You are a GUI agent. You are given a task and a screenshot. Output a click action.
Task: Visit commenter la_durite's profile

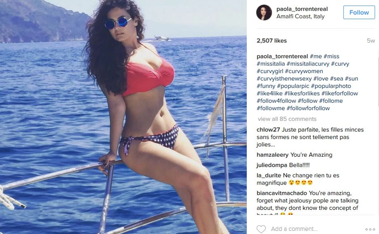[x=269, y=175]
